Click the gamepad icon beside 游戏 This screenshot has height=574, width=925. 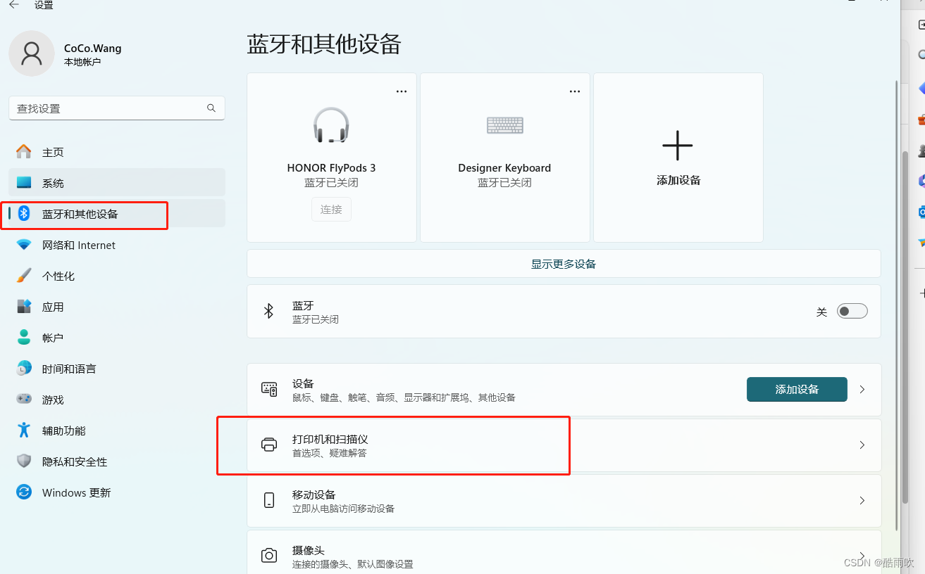pos(24,399)
